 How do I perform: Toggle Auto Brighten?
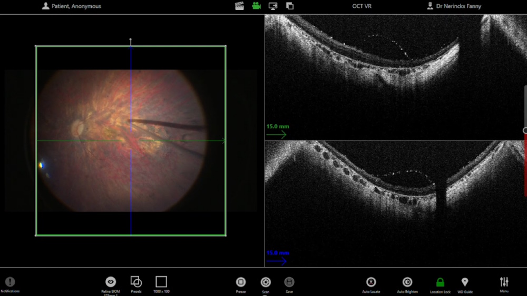click(x=407, y=282)
